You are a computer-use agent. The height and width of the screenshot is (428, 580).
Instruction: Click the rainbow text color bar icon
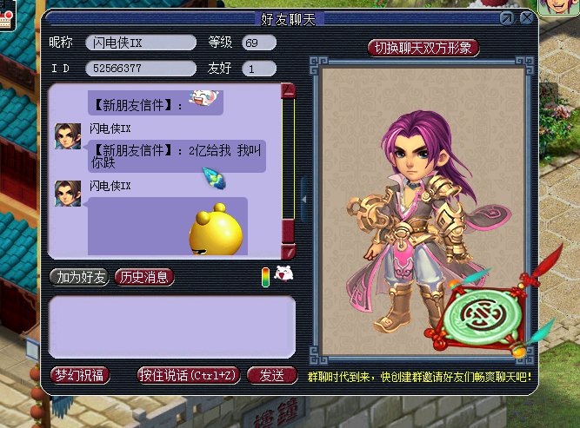pyautogui.click(x=265, y=277)
